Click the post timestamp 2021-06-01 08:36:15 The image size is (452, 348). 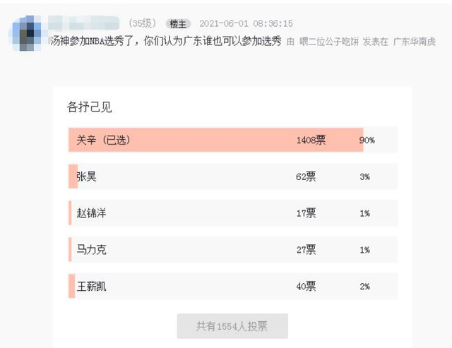pos(246,23)
